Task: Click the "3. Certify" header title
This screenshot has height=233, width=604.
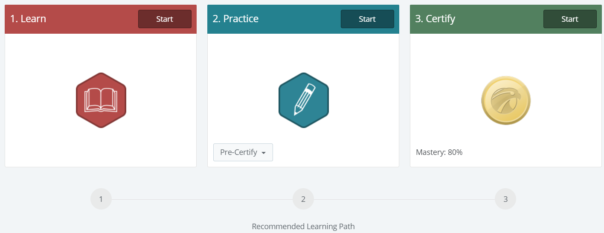Action: click(x=435, y=19)
